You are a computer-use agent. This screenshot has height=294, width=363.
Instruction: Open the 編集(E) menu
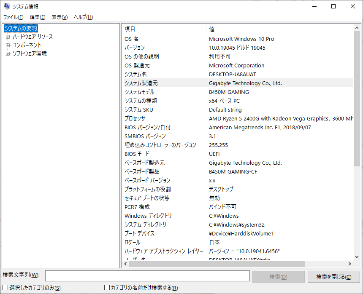tap(37, 17)
